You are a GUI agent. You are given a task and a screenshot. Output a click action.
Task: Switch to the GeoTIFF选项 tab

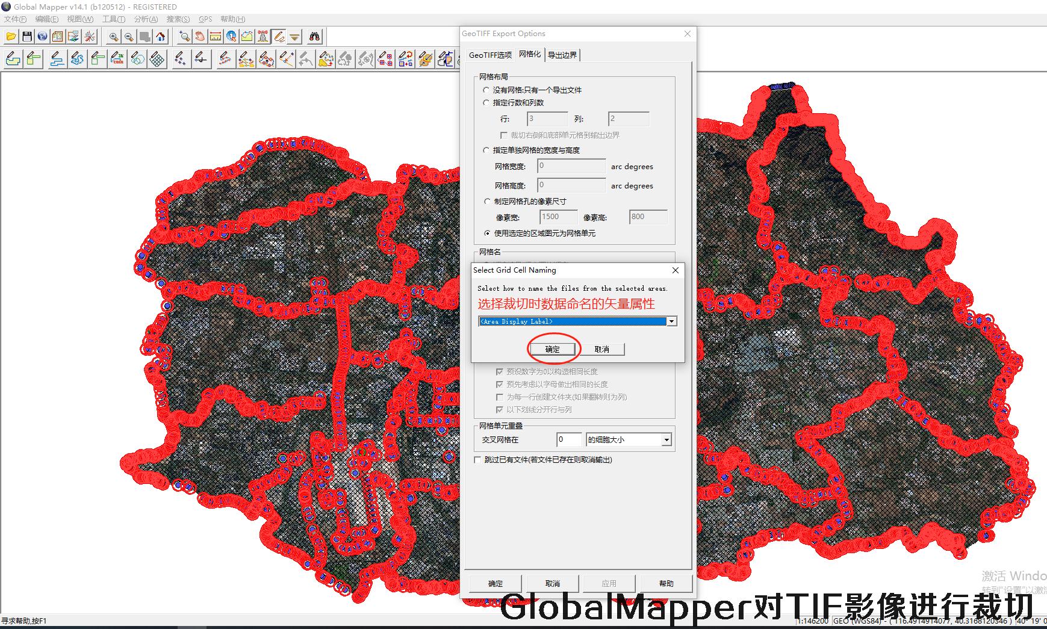coord(490,55)
